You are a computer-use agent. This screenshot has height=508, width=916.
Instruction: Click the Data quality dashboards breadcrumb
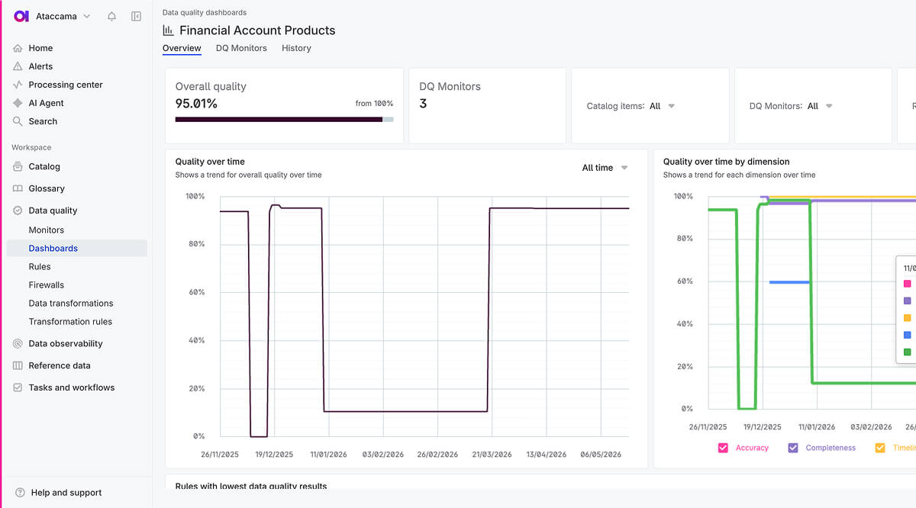click(205, 12)
